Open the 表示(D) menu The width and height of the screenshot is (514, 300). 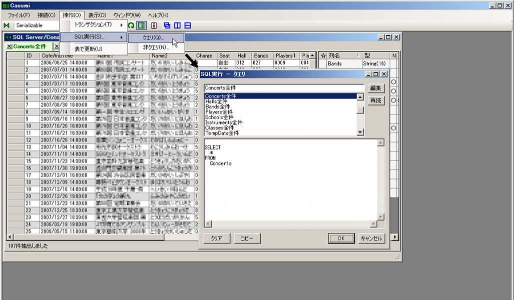(x=97, y=15)
